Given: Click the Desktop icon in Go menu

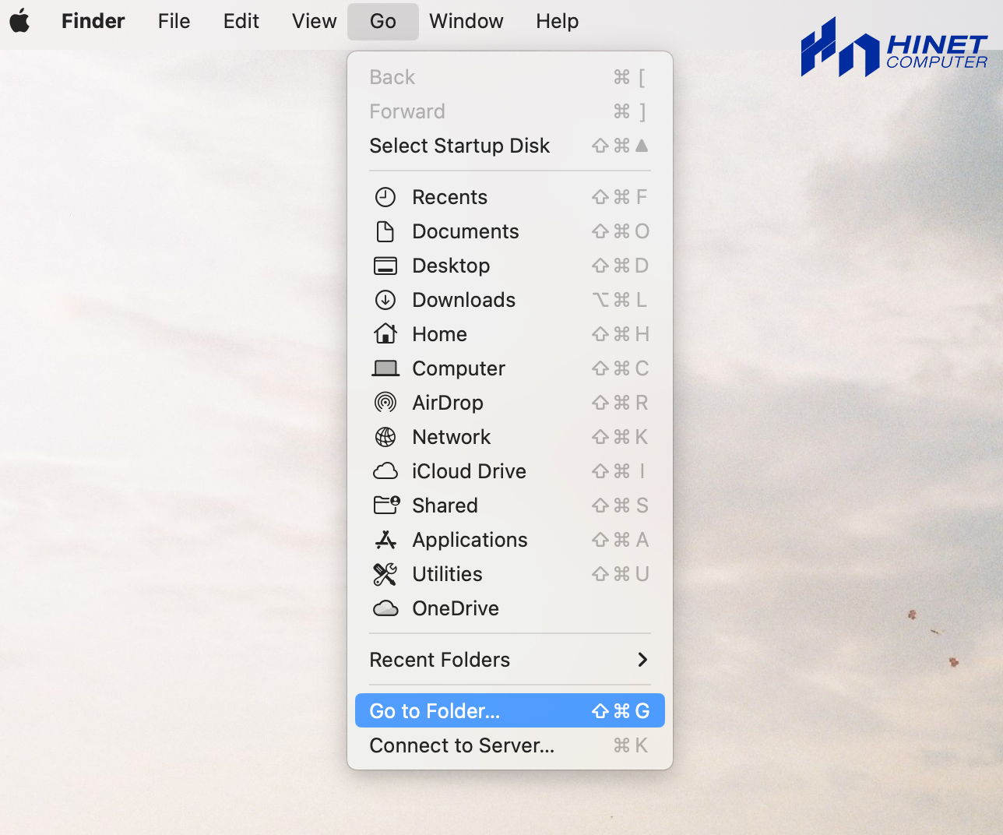Looking at the screenshot, I should [385, 266].
